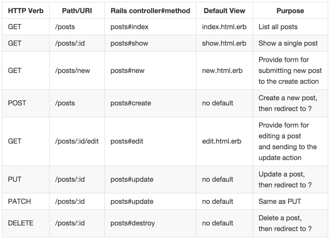
Task: Select the "posts#index" cell
Action: (130, 27)
